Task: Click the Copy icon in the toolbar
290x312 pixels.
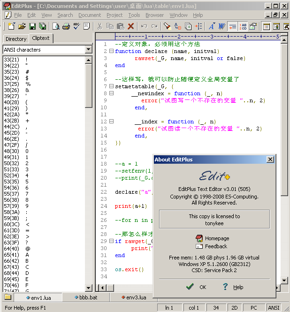Action: [110, 26]
